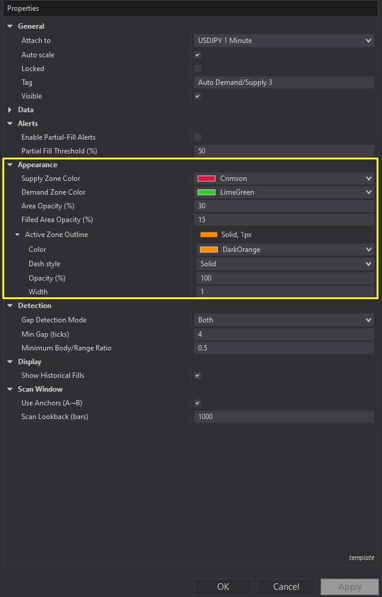The height and width of the screenshot is (597, 382).
Task: Disable Use Anchors (A→B)
Action: 197,402
